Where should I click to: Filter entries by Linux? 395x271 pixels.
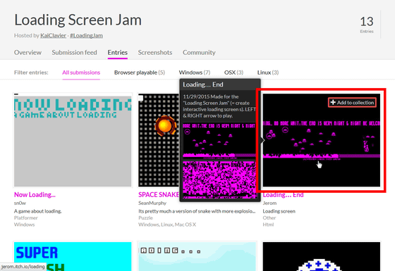268,73
